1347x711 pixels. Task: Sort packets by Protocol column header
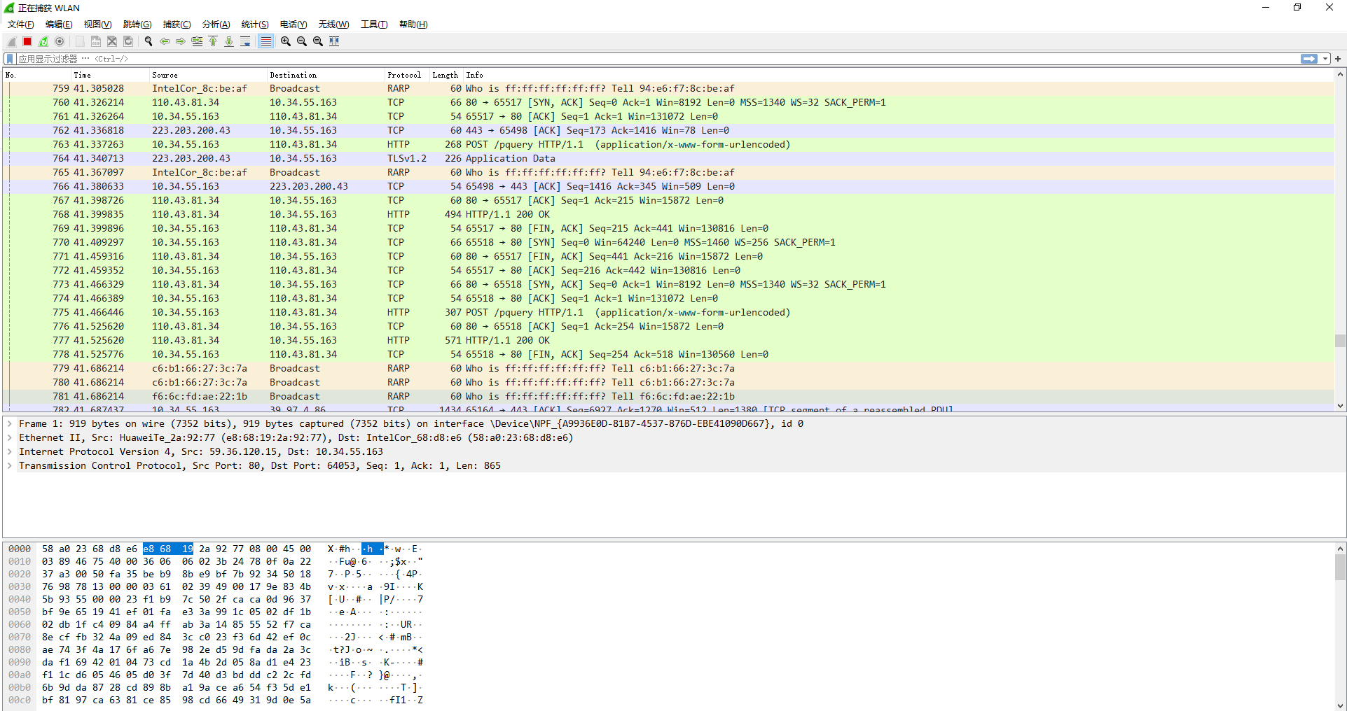click(x=407, y=75)
